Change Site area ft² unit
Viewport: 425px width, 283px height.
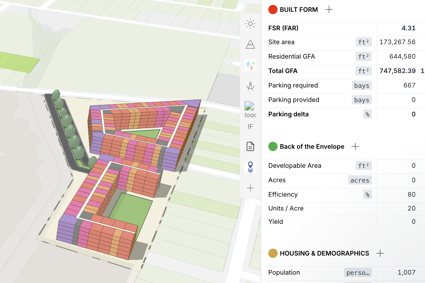click(x=364, y=42)
